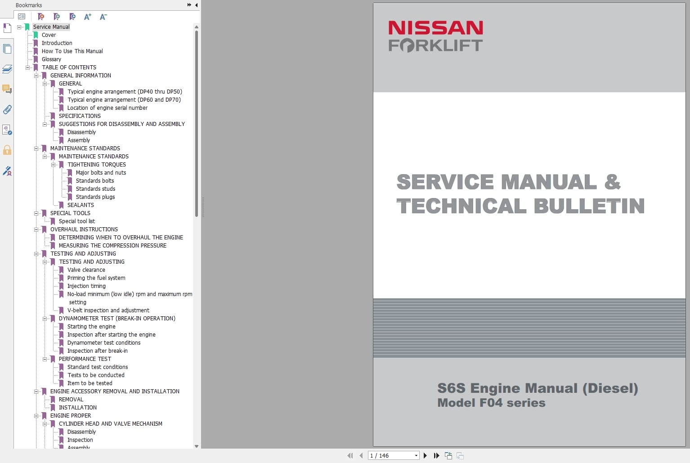Open the Comments panel icon
This screenshot has height=463, width=690.
(x=7, y=89)
